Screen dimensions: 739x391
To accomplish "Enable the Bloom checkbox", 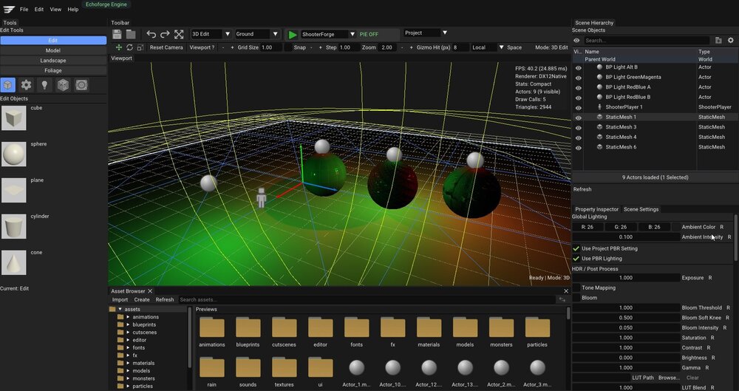I will (576, 298).
